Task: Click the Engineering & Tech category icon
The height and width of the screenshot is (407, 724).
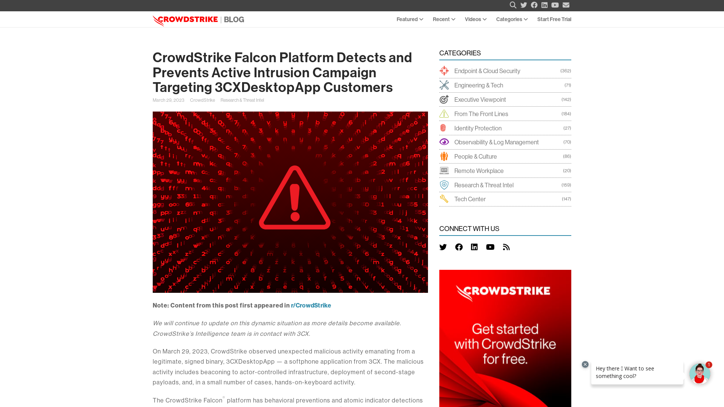Action: pyautogui.click(x=443, y=85)
